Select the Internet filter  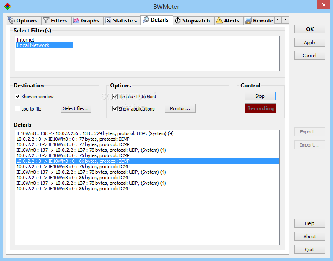pyautogui.click(x=44, y=40)
